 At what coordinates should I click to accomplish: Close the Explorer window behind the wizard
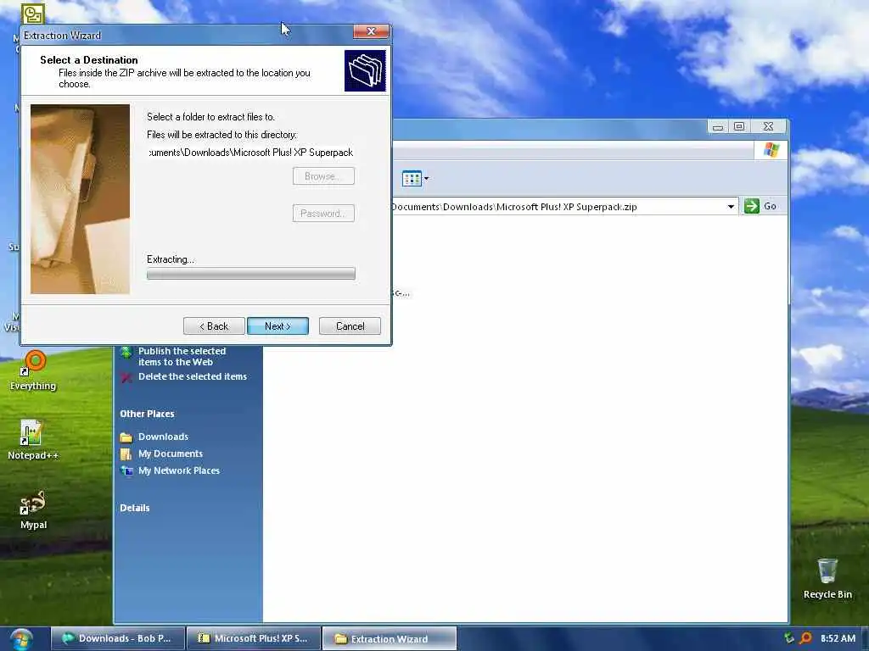pos(768,126)
